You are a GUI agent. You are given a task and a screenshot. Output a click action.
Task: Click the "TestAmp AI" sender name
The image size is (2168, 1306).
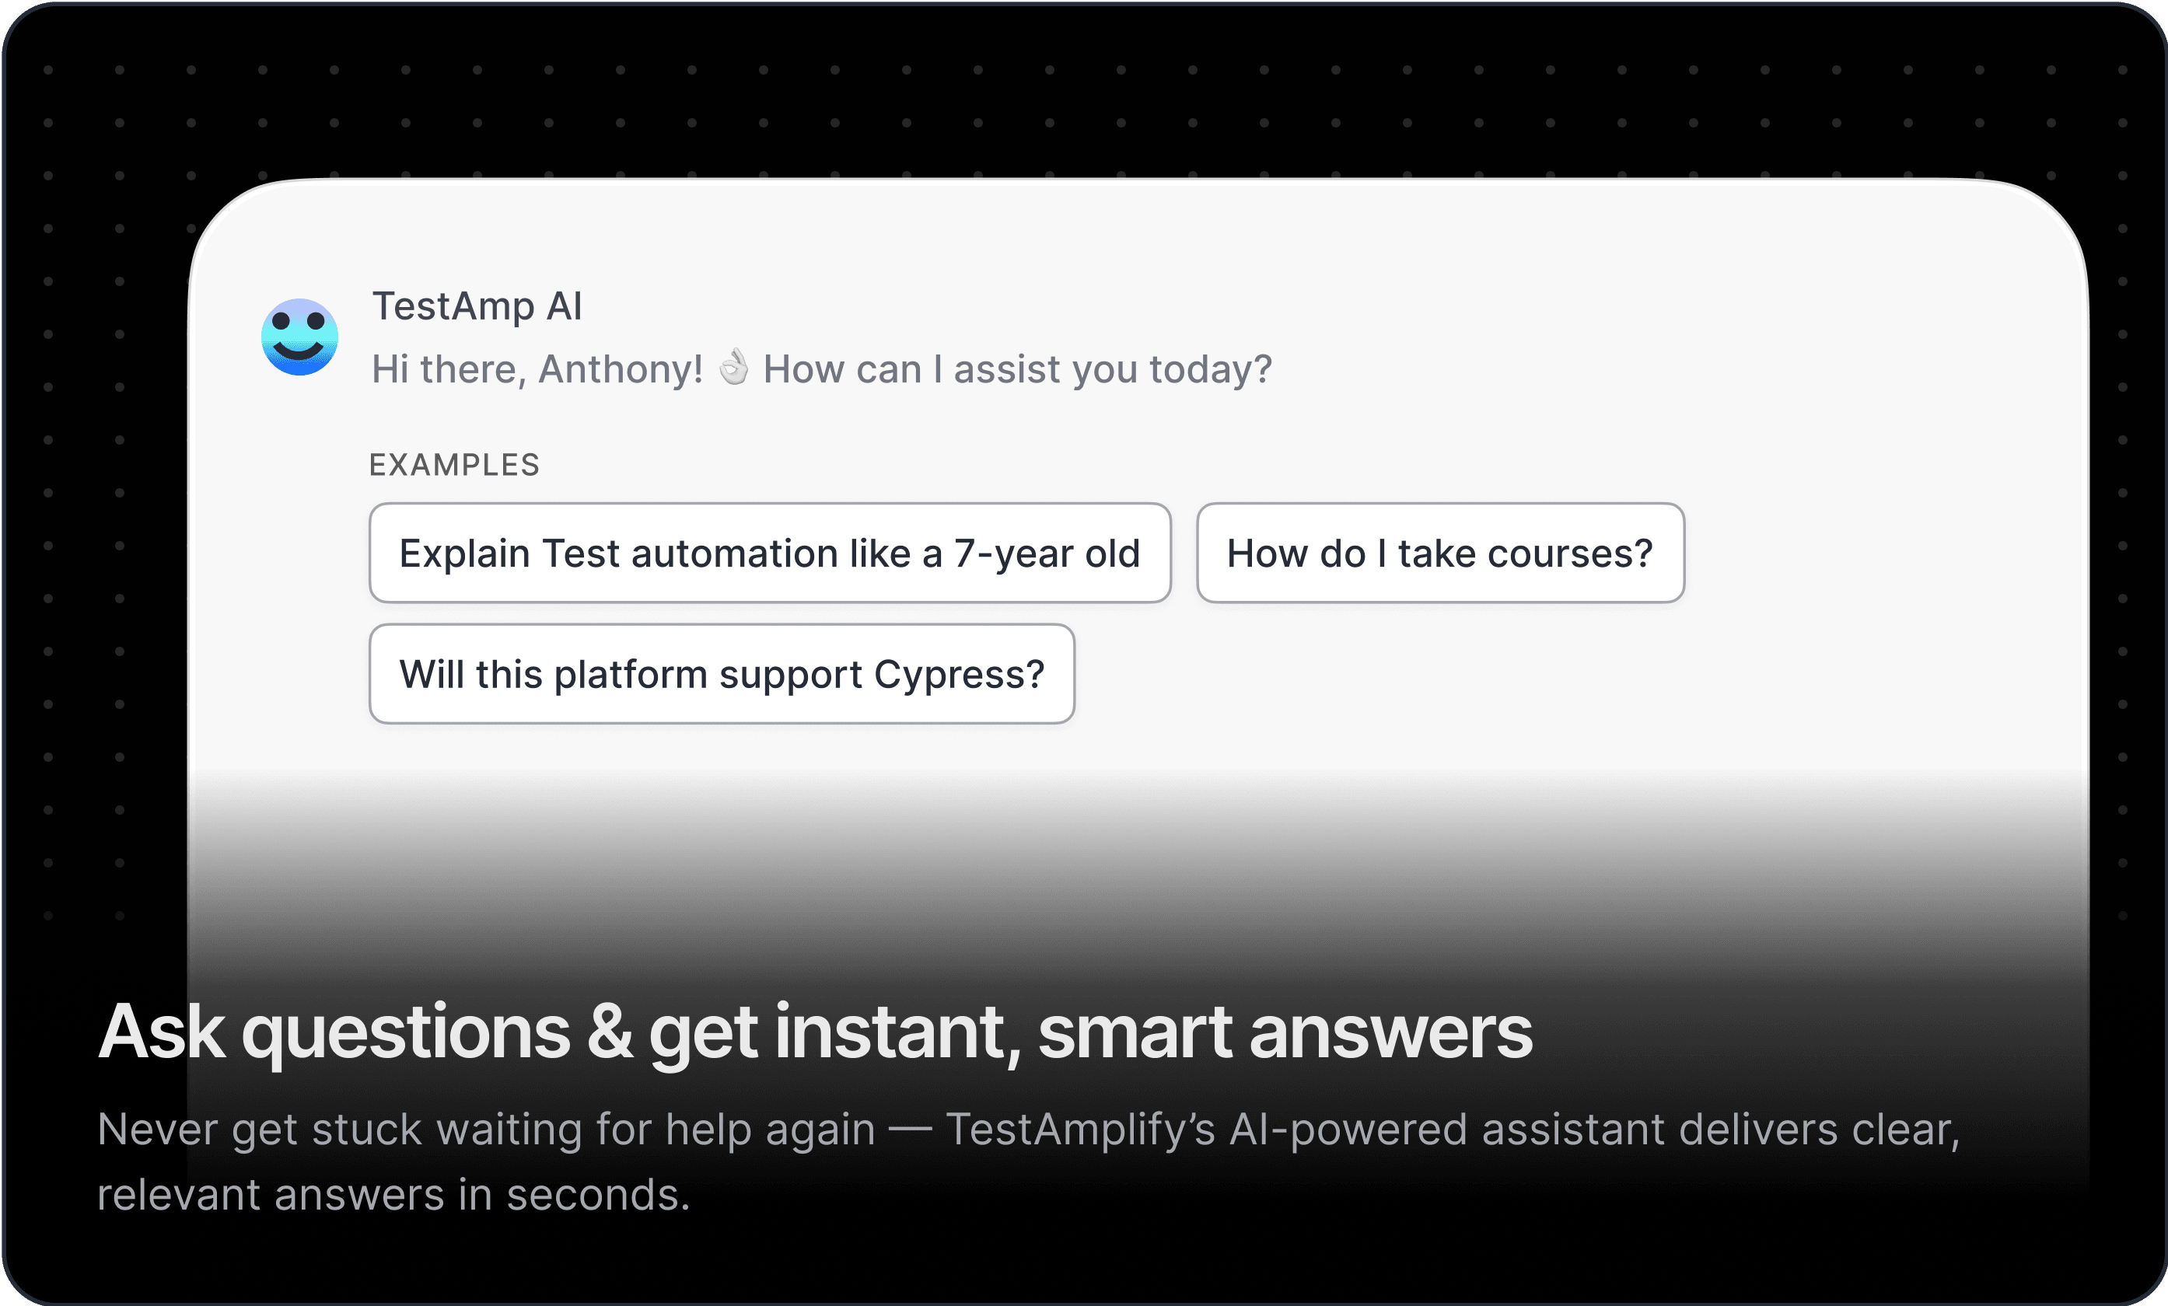tap(477, 306)
